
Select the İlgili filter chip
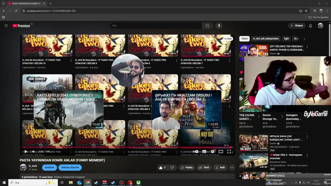(x=287, y=39)
